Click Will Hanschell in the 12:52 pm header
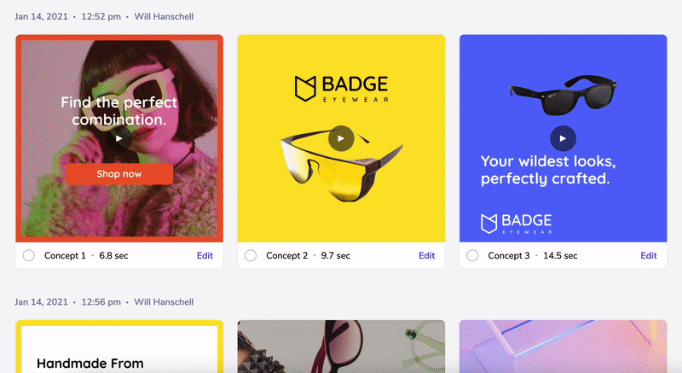The width and height of the screenshot is (682, 373). [163, 15]
